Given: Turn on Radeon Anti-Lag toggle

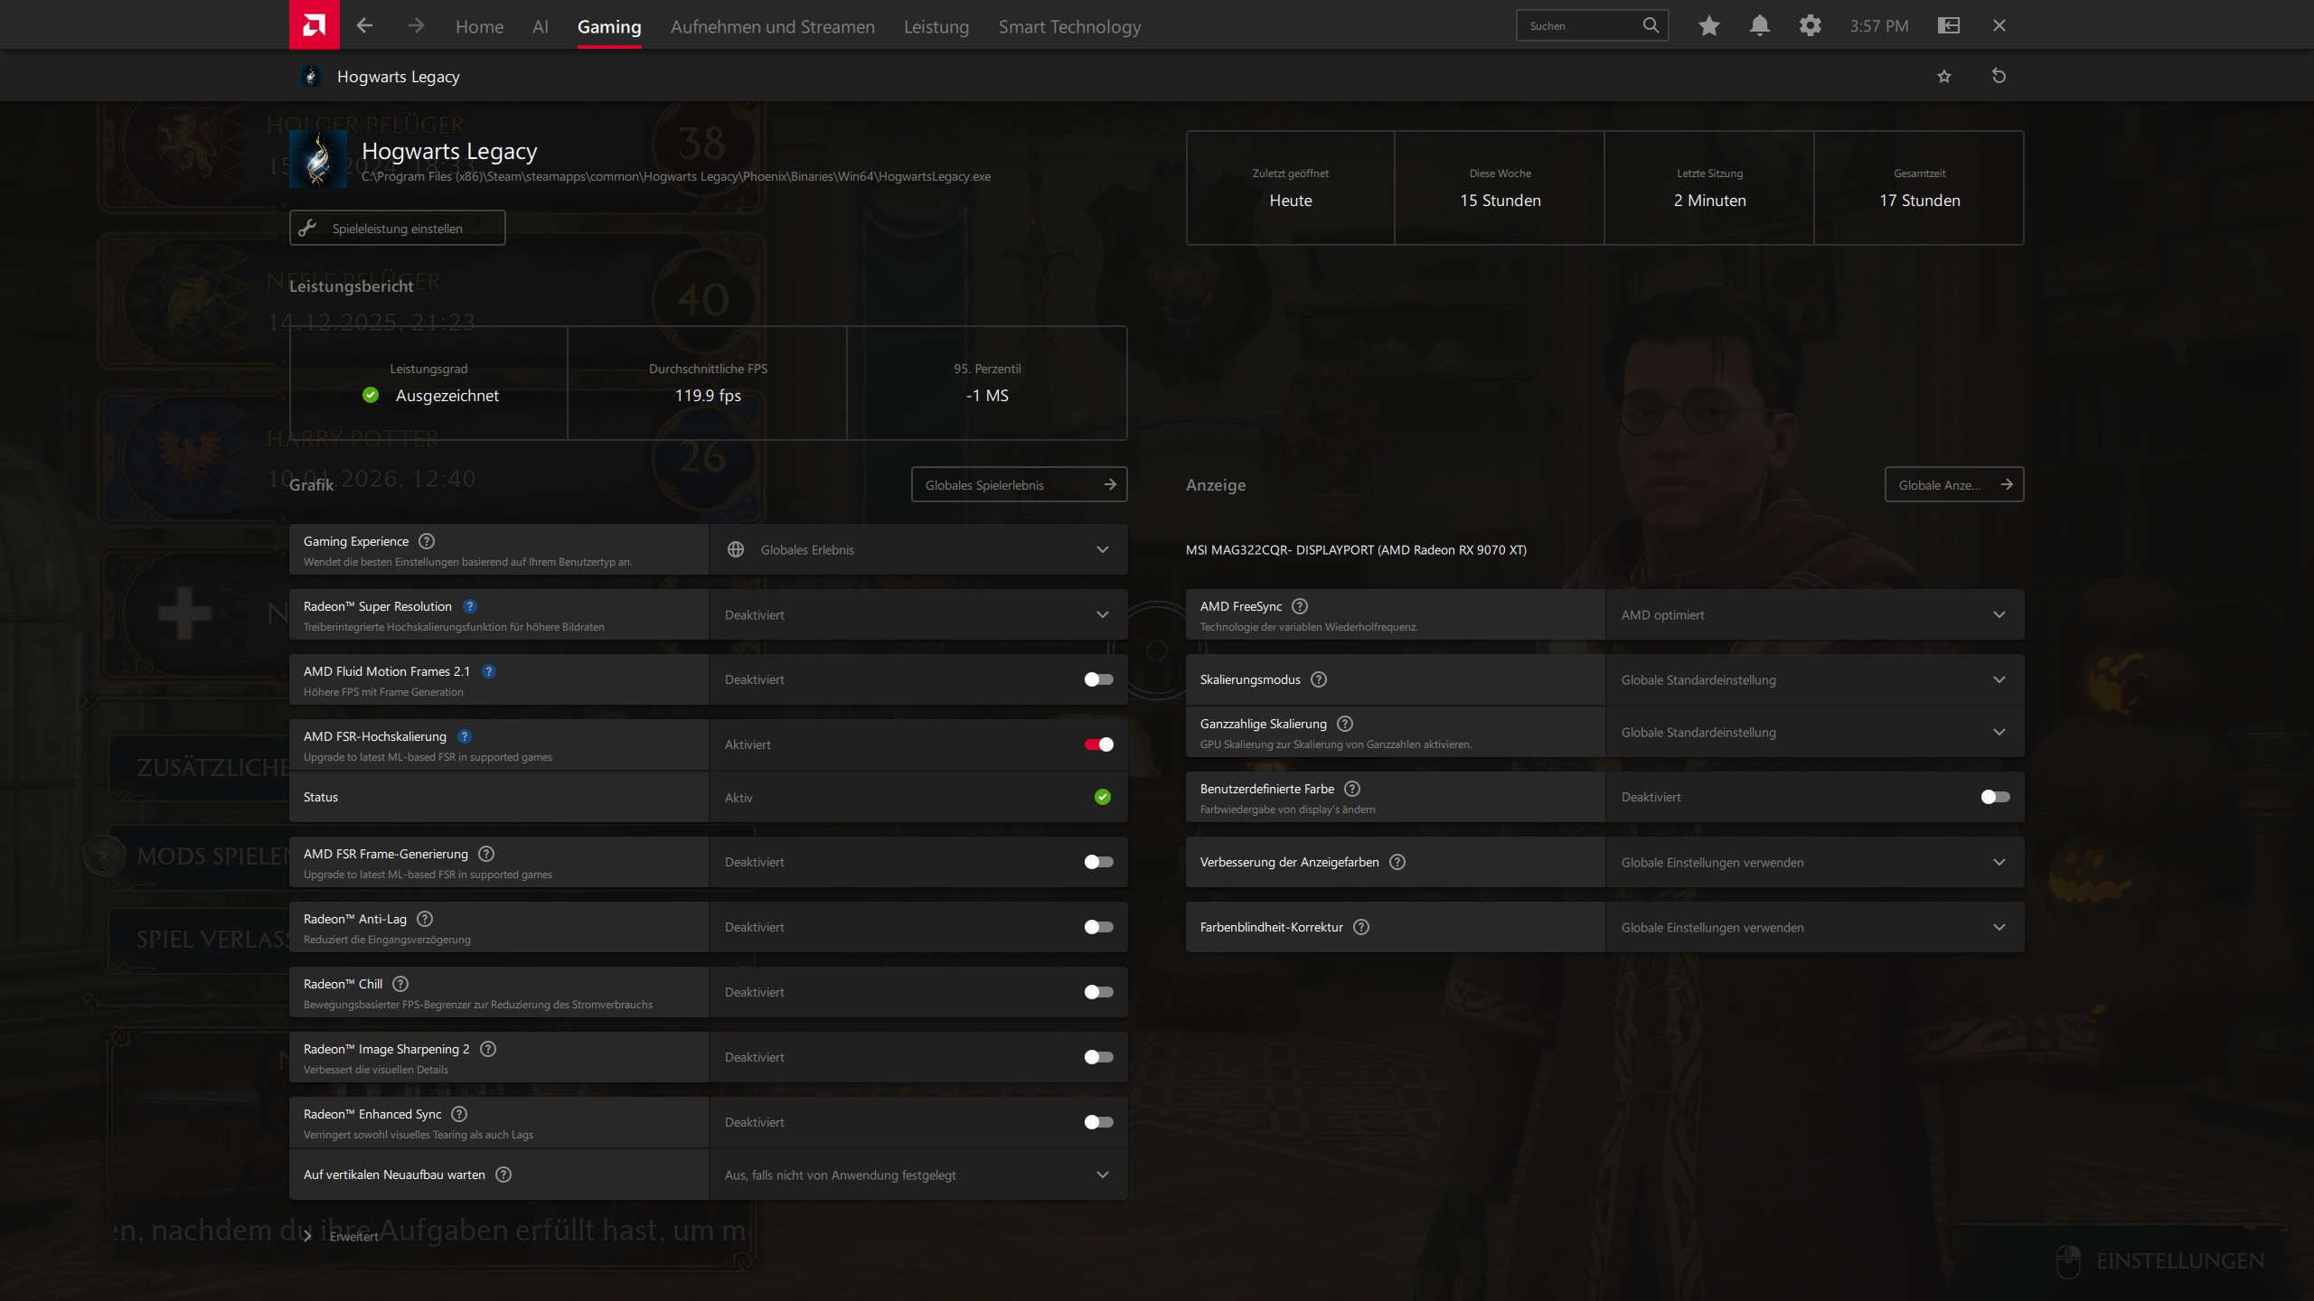Looking at the screenshot, I should 1098,927.
